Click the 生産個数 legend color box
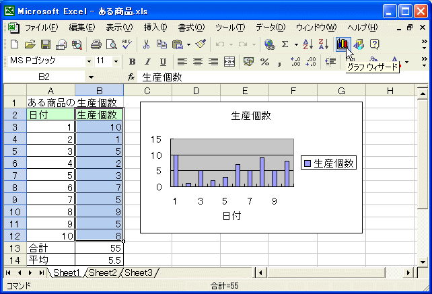 click(308, 163)
